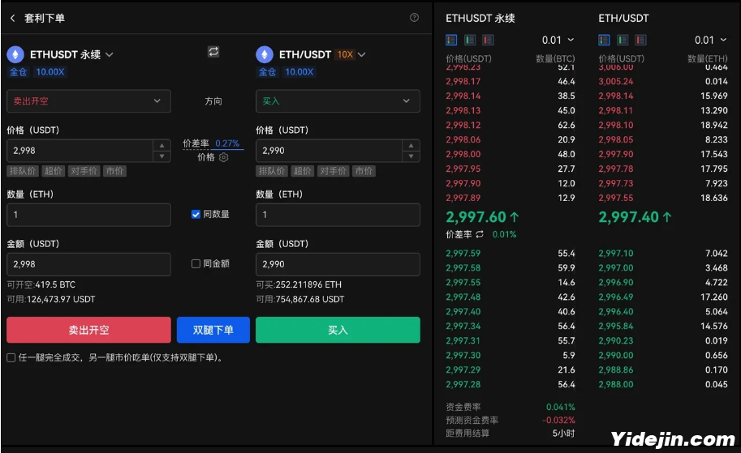741x453 pixels.
Task: Open the 买入 direction dropdown
Action: tap(338, 101)
